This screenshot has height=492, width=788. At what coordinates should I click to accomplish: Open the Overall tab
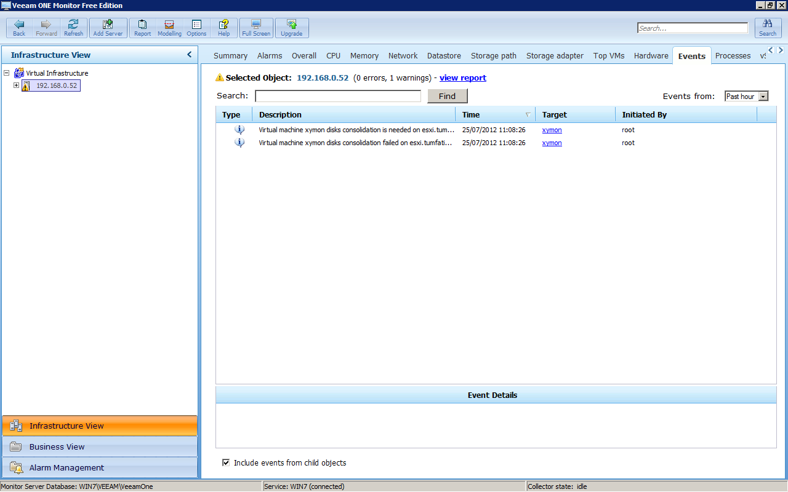(304, 55)
